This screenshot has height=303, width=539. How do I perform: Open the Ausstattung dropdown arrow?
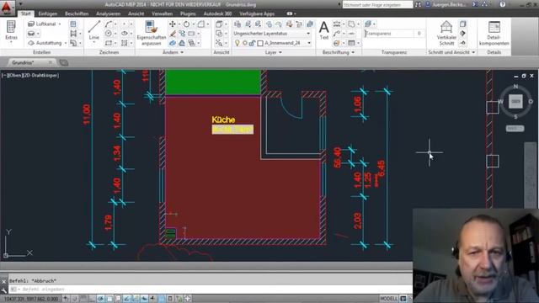[x=66, y=43]
